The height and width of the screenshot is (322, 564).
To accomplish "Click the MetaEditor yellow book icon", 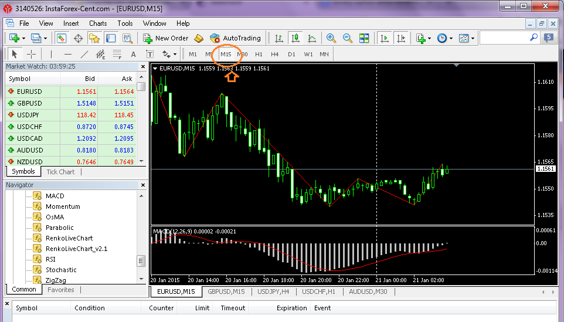I will click(199, 38).
